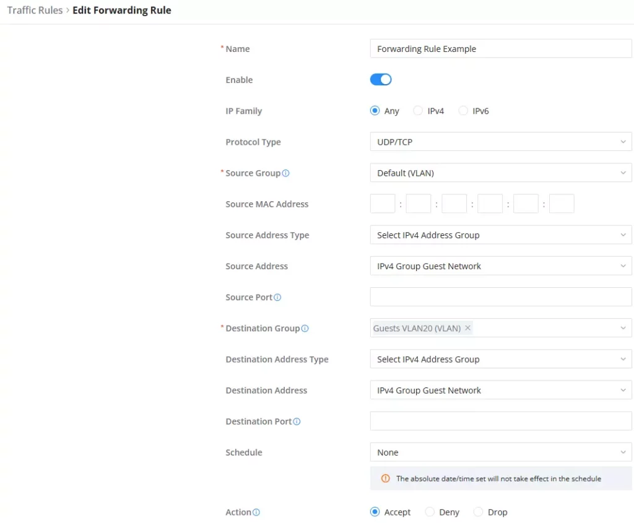Open the Schedule dropdown
The image size is (634, 523).
[x=500, y=452]
